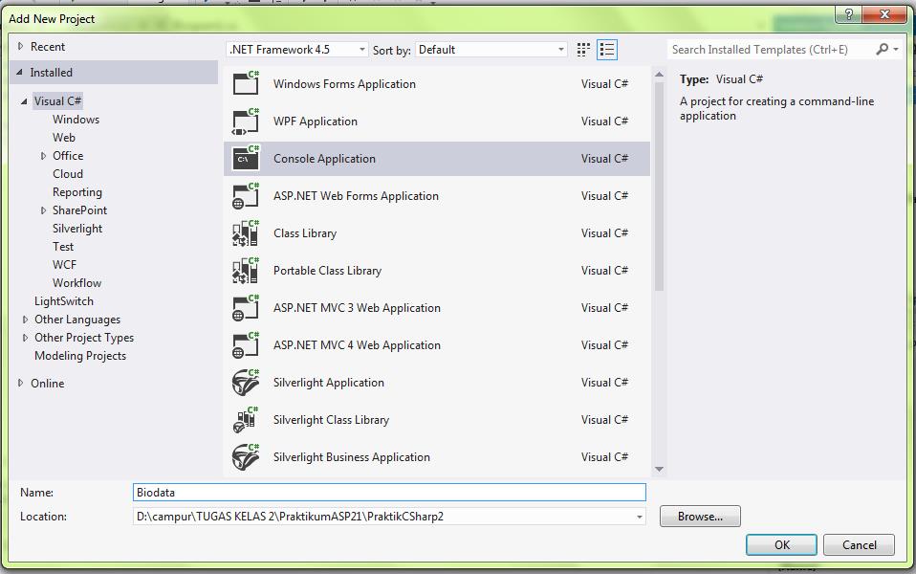Select the LightSwitch node
The width and height of the screenshot is (916, 574).
(64, 301)
